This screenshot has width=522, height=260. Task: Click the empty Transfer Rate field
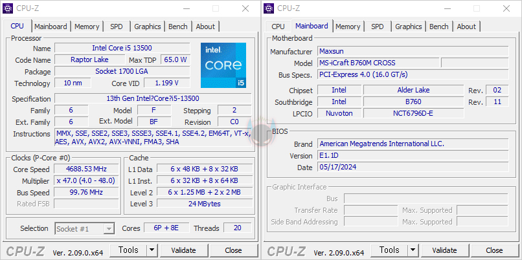[371, 210]
